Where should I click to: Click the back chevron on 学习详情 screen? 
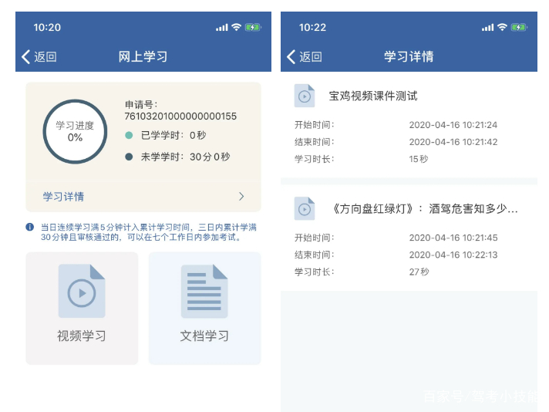(x=291, y=57)
